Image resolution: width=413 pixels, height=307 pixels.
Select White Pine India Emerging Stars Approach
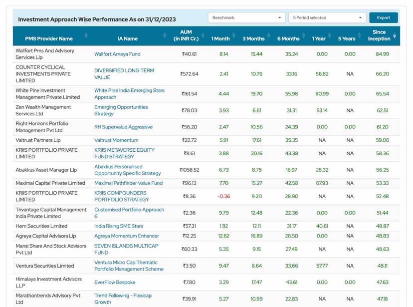[x=129, y=94]
